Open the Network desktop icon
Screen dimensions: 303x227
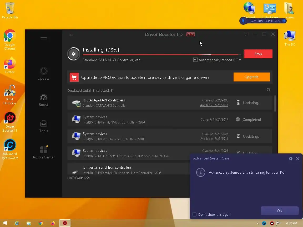click(249, 10)
